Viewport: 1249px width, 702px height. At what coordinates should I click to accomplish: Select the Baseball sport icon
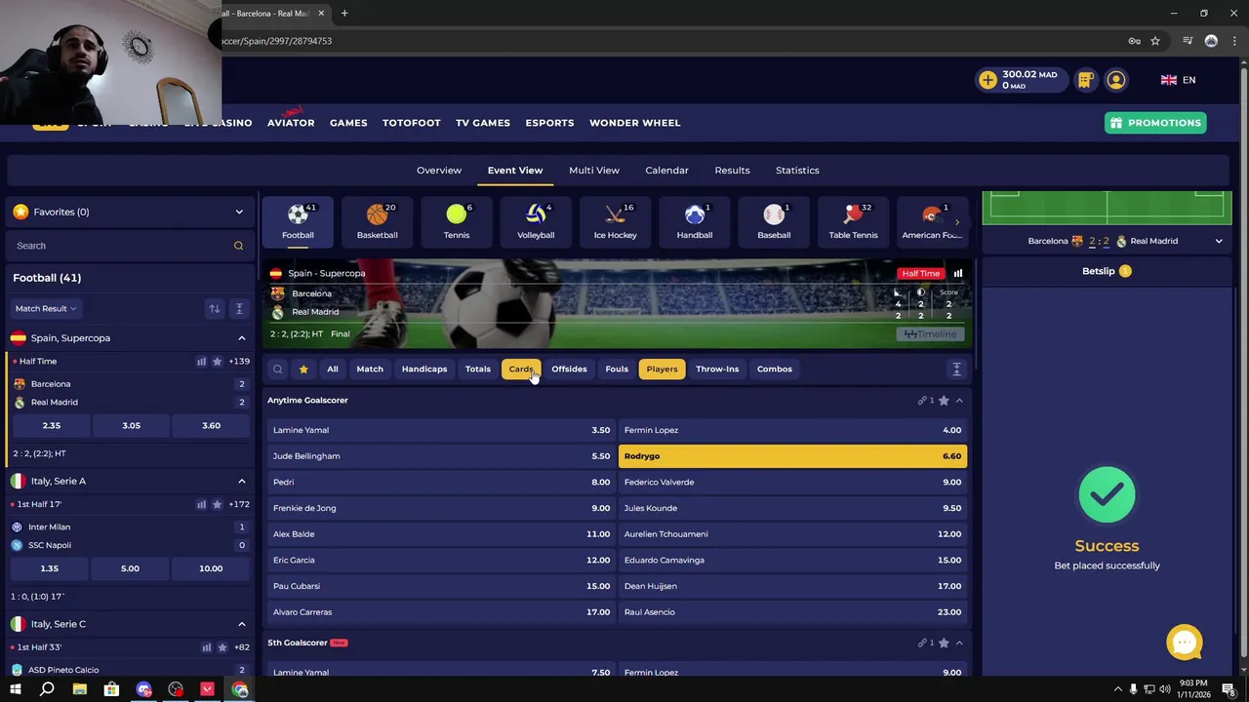774,221
